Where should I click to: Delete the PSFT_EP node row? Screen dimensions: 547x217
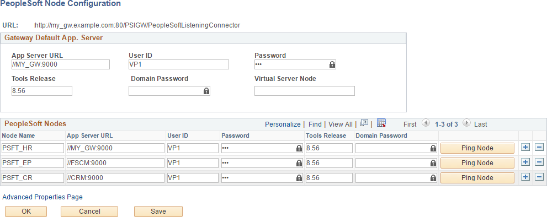click(539, 162)
